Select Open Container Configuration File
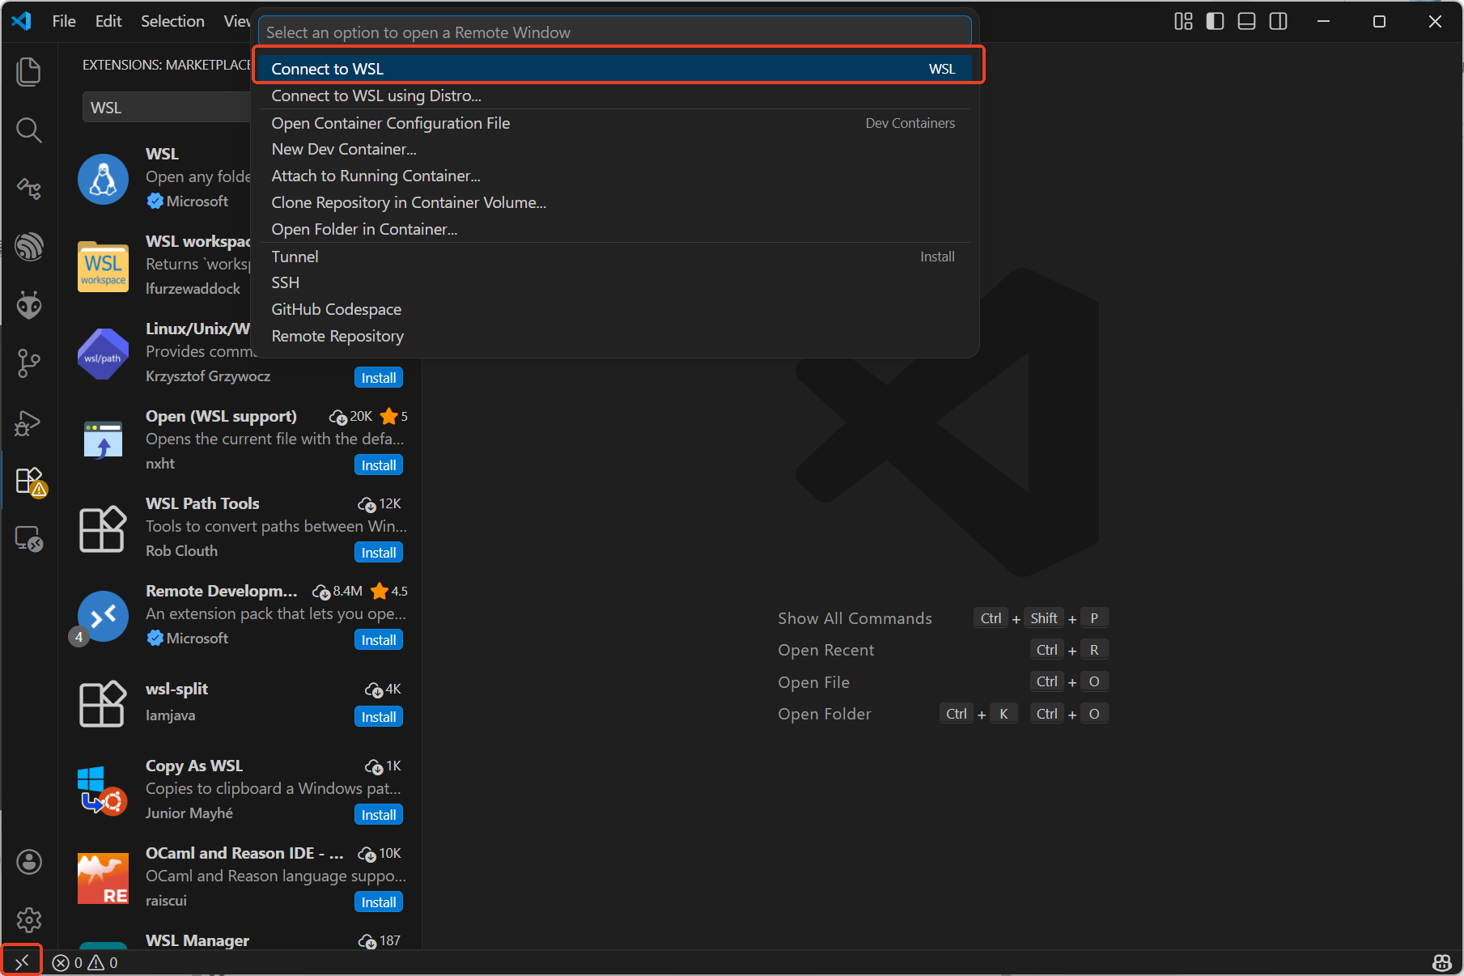The image size is (1464, 976). [x=613, y=123]
